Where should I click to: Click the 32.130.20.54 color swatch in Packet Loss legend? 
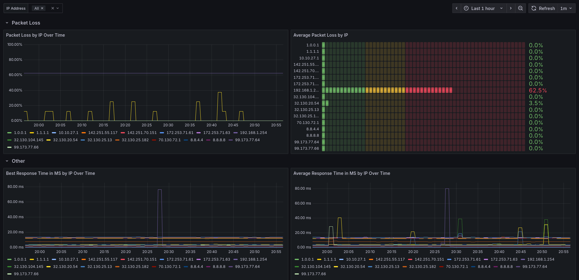coord(49,140)
